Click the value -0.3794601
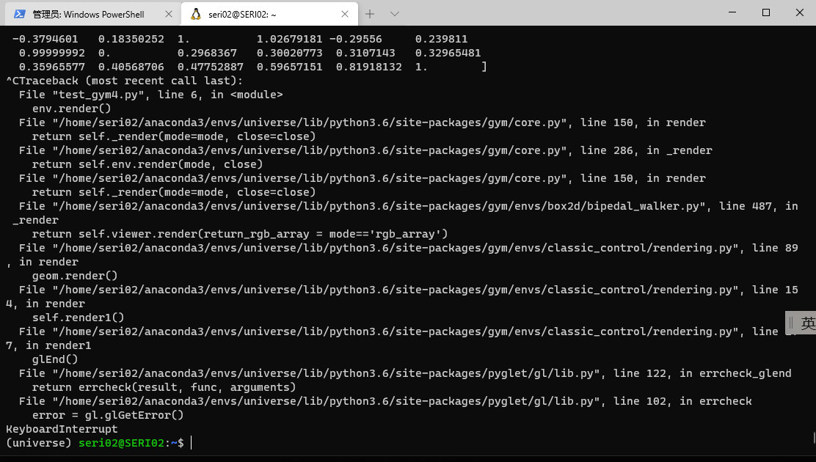The width and height of the screenshot is (816, 462). coord(45,39)
